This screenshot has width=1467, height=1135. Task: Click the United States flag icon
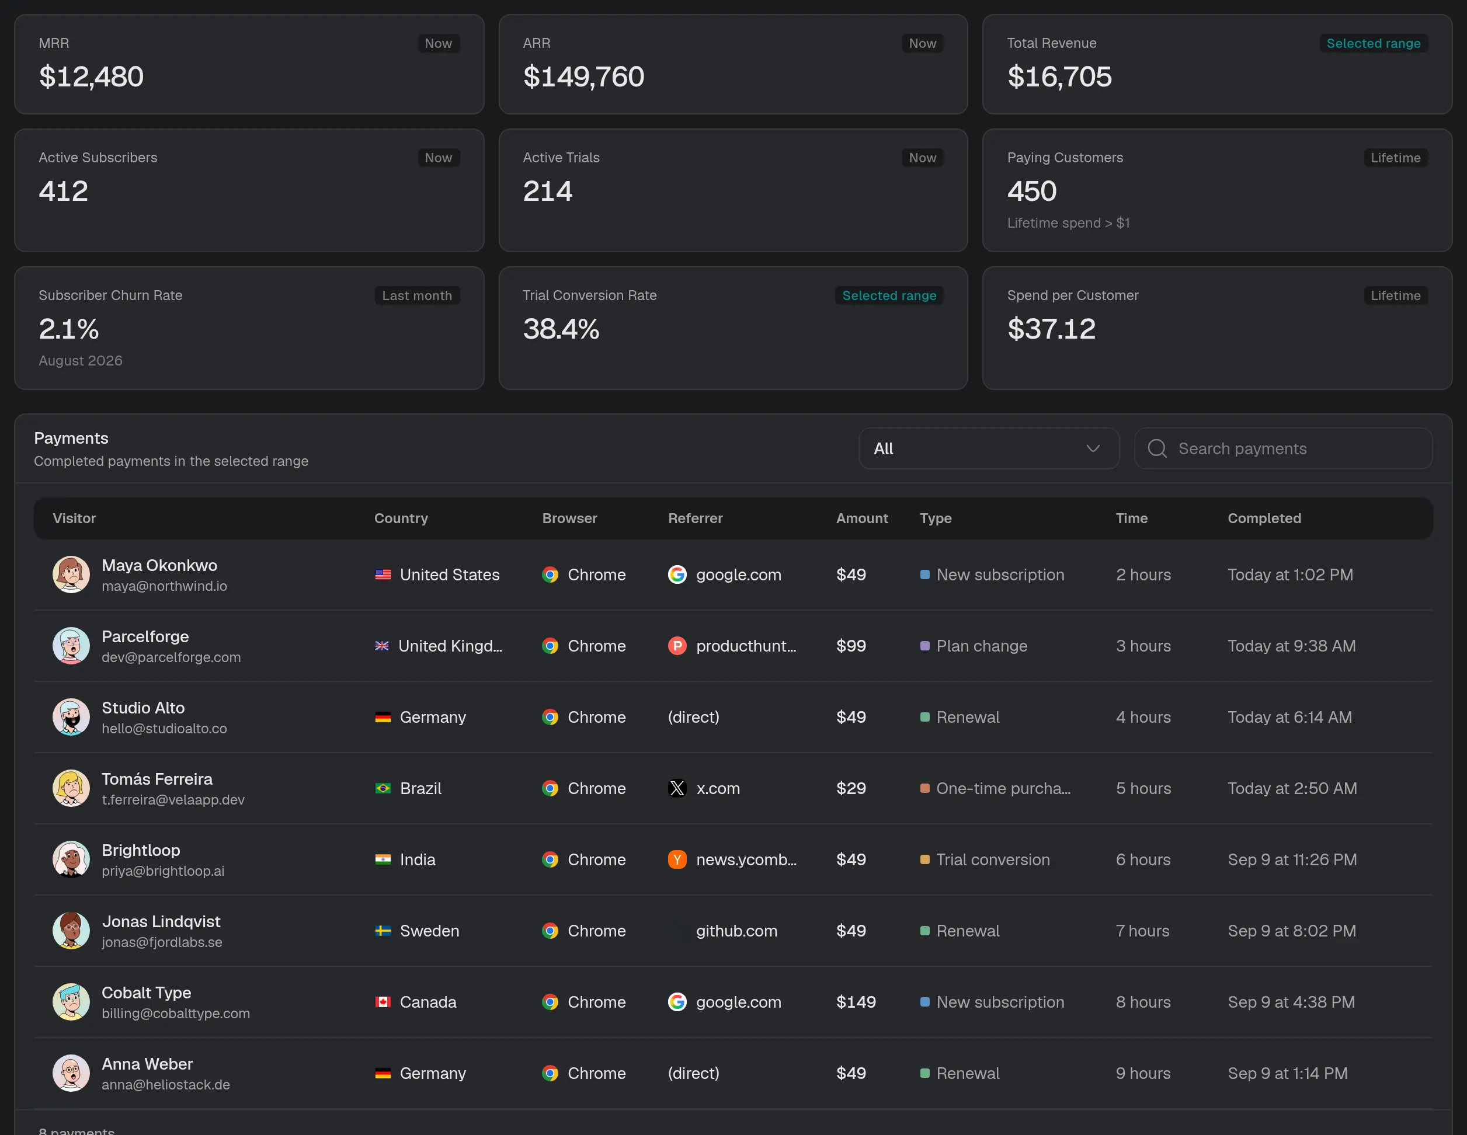[383, 575]
